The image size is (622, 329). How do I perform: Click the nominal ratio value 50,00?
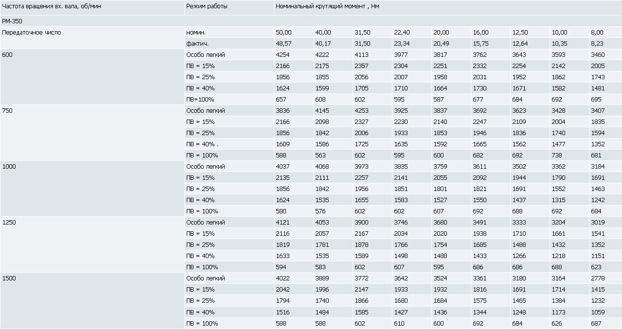(284, 32)
